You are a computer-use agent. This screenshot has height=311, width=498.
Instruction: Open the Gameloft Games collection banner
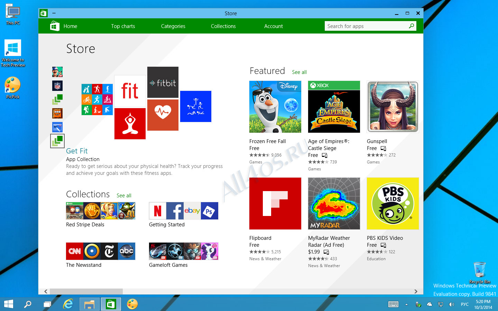tap(184, 251)
